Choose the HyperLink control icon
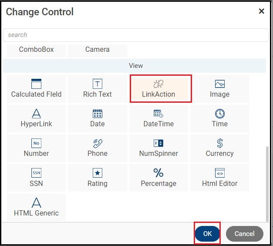Screen dimensions: 273x246 [36, 114]
